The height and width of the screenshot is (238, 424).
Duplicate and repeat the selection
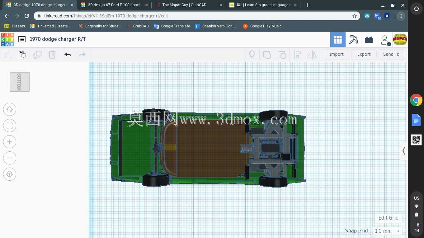37,55
